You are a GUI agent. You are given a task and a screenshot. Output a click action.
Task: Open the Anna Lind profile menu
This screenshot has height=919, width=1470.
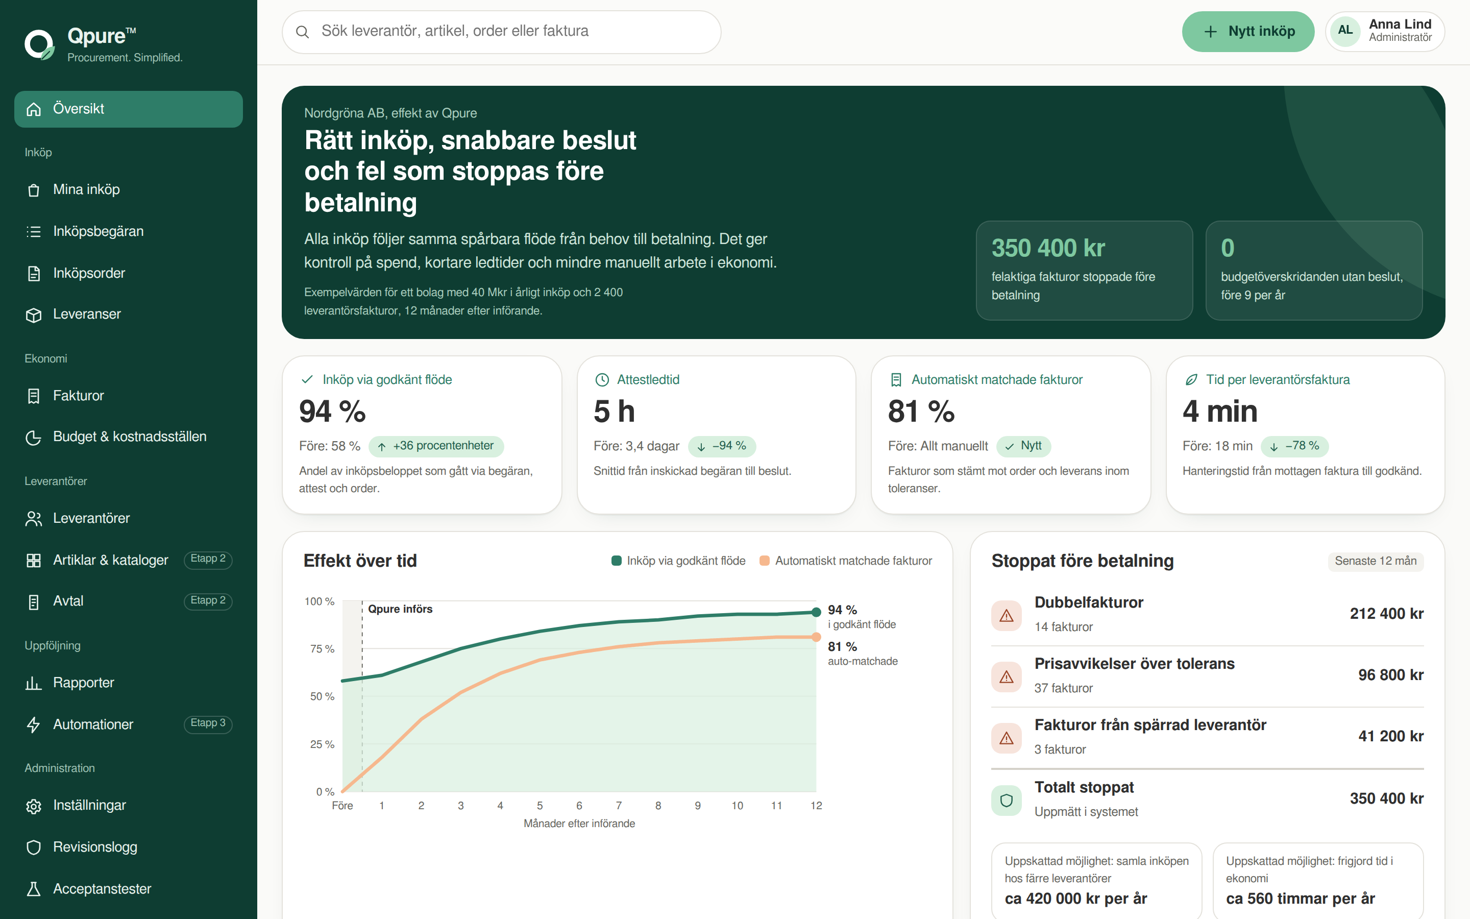point(1384,32)
